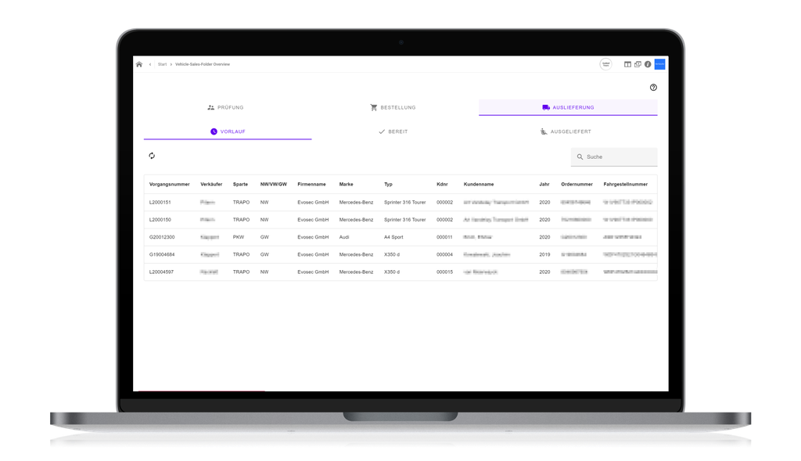Sort by the Kundenname column header

point(479,185)
